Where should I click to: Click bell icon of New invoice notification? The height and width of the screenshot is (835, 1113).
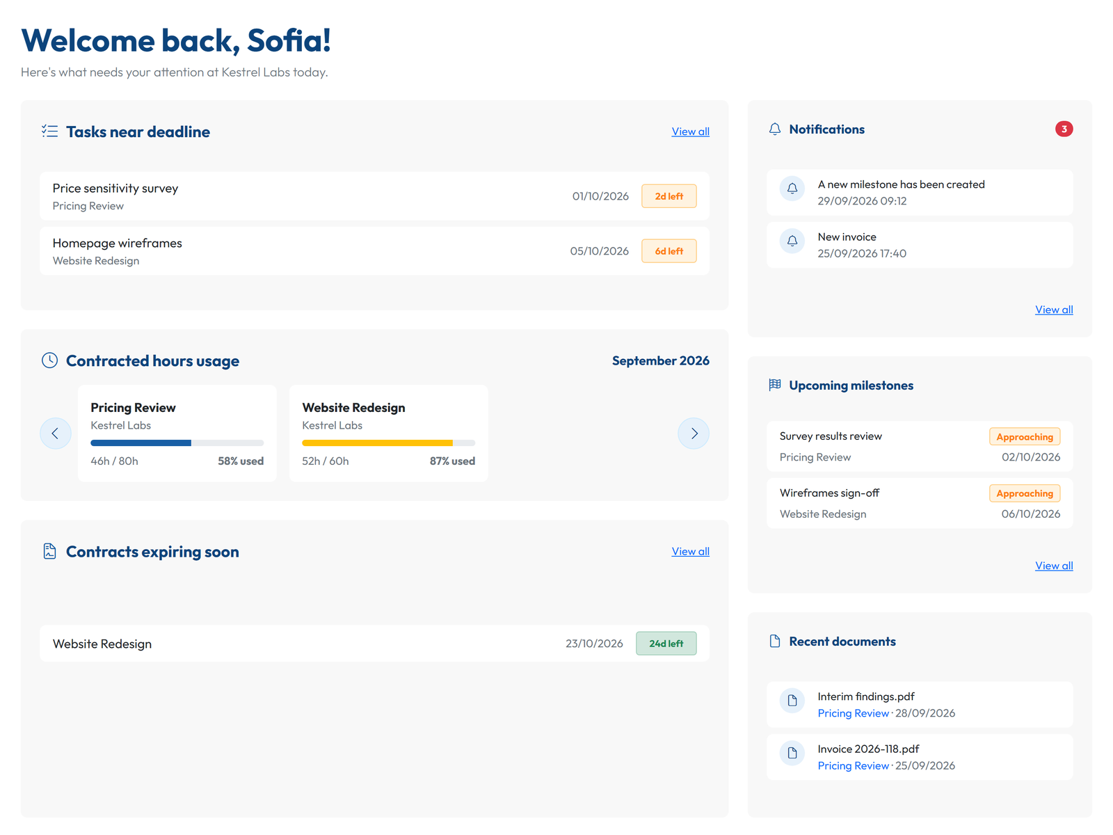[x=792, y=241]
